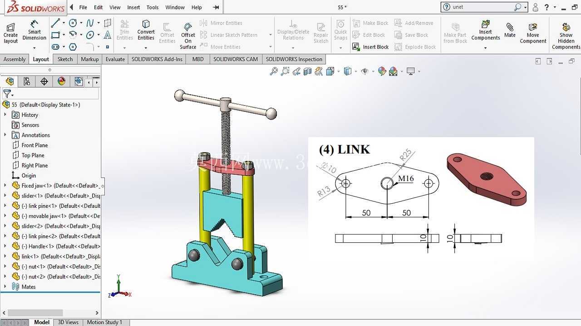Open the Tools menu
Viewport: 581px width, 326px height.
coord(153,7)
